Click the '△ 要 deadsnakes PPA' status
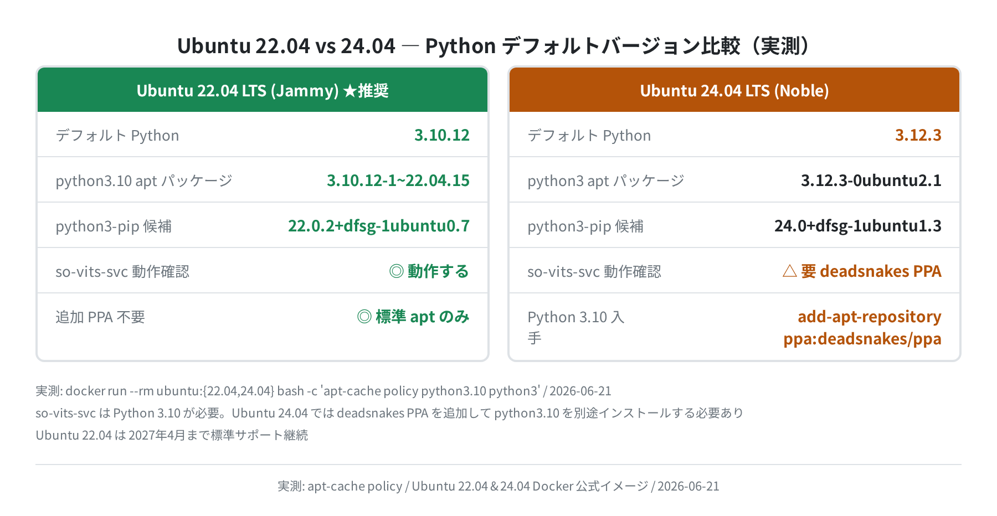This screenshot has width=997, height=516. (862, 271)
